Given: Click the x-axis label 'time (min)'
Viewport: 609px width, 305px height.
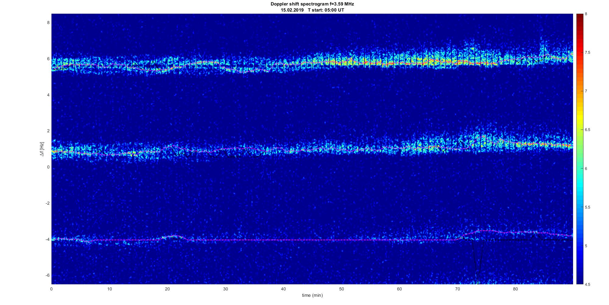Looking at the screenshot, I should tap(312, 295).
